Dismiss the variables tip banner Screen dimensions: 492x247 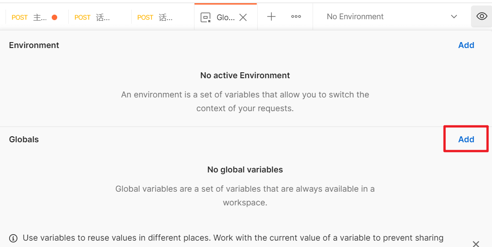(x=476, y=244)
